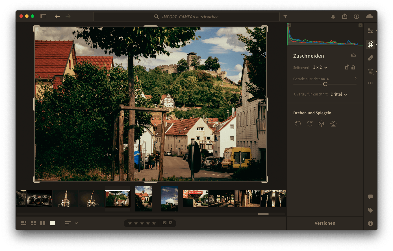Open the share export icon

pos(345,16)
